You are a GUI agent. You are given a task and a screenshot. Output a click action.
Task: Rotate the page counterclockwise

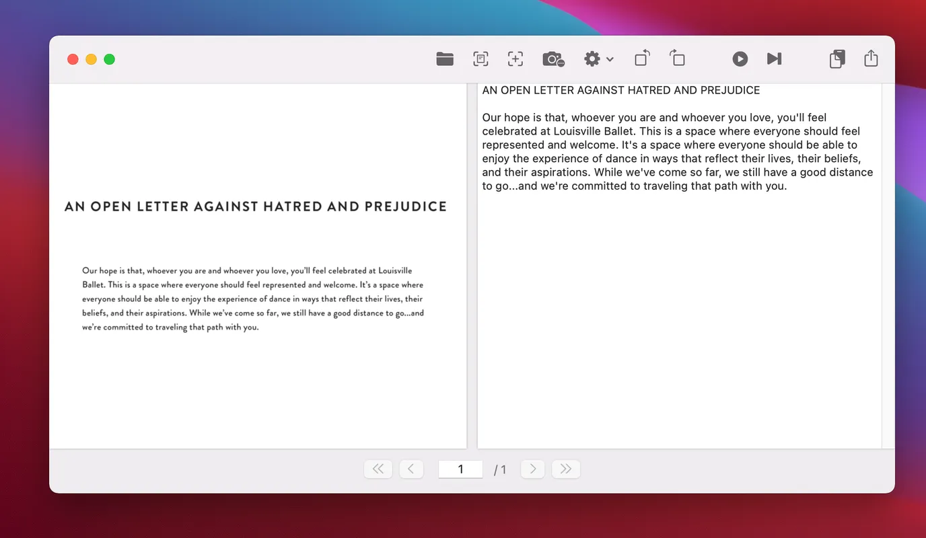click(x=642, y=59)
